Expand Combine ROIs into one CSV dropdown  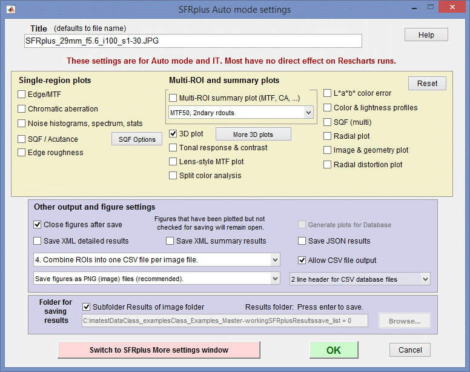tap(157, 259)
